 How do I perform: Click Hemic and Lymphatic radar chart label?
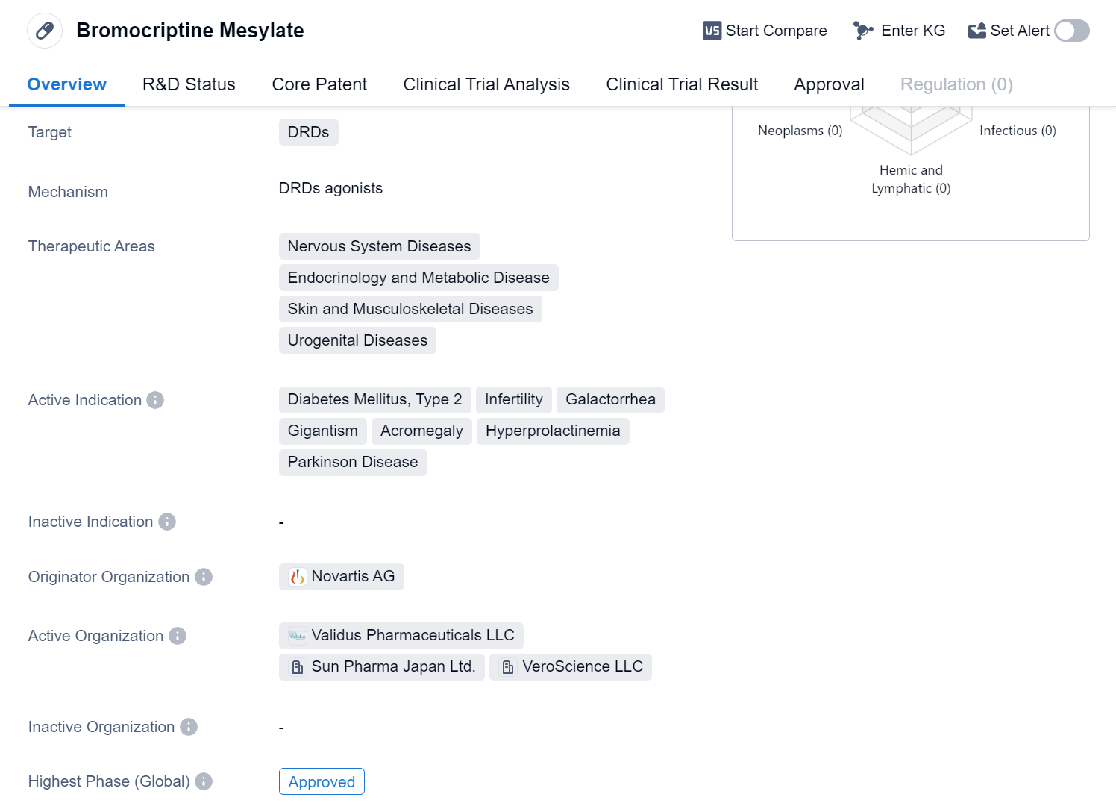click(911, 179)
